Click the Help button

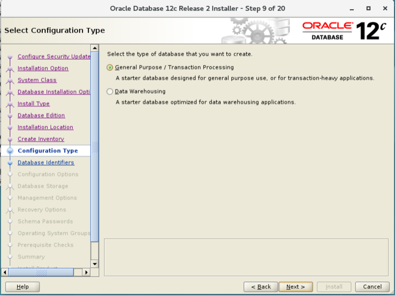[x=22, y=287]
